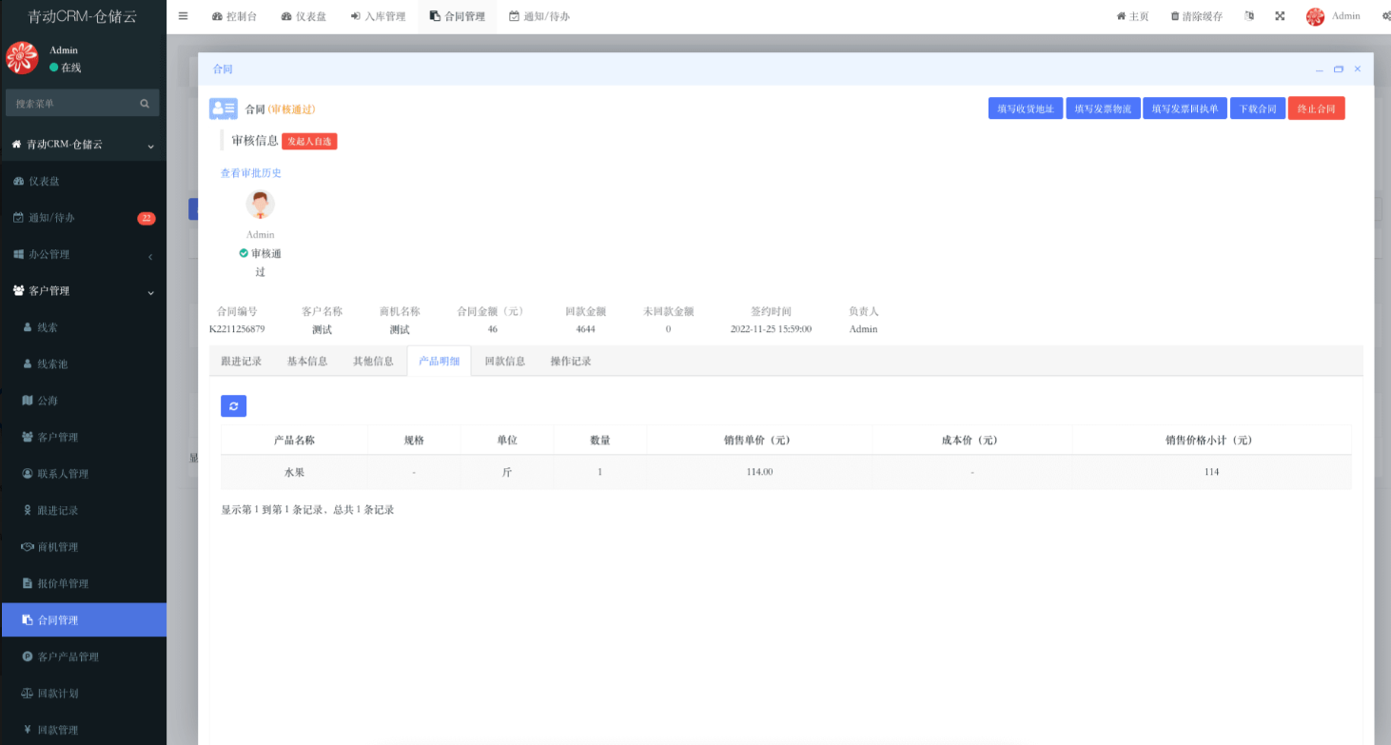Open the 跟进记录 tab
The image size is (1391, 745).
click(x=241, y=362)
